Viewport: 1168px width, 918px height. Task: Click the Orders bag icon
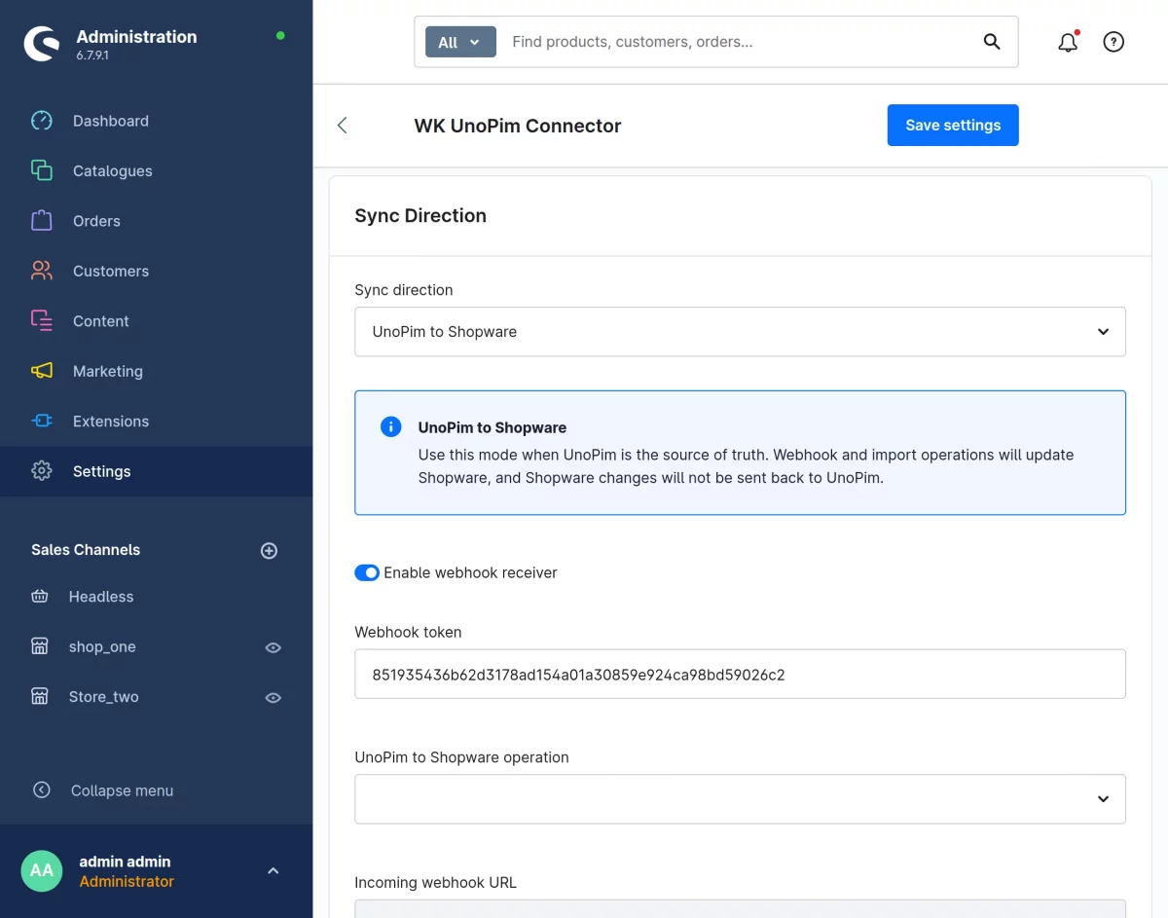coord(41,221)
